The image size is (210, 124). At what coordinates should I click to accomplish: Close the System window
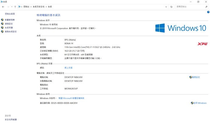click(206, 2)
